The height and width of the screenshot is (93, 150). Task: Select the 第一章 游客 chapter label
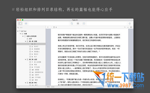[x=33, y=41]
